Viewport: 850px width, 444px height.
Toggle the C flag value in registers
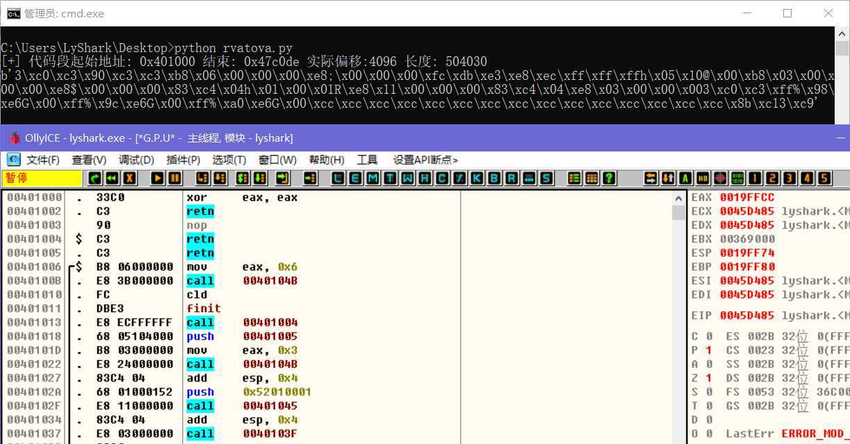coord(708,336)
